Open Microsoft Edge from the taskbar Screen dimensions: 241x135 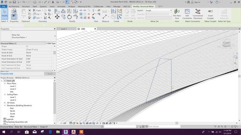pyautogui.click(x=50, y=132)
